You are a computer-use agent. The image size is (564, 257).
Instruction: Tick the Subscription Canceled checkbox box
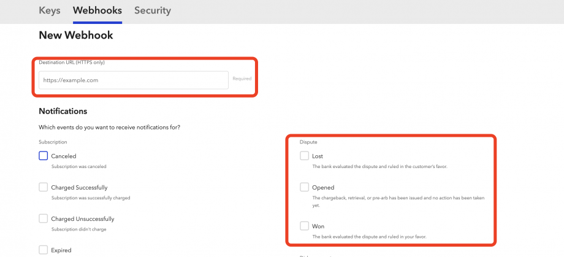pos(44,156)
